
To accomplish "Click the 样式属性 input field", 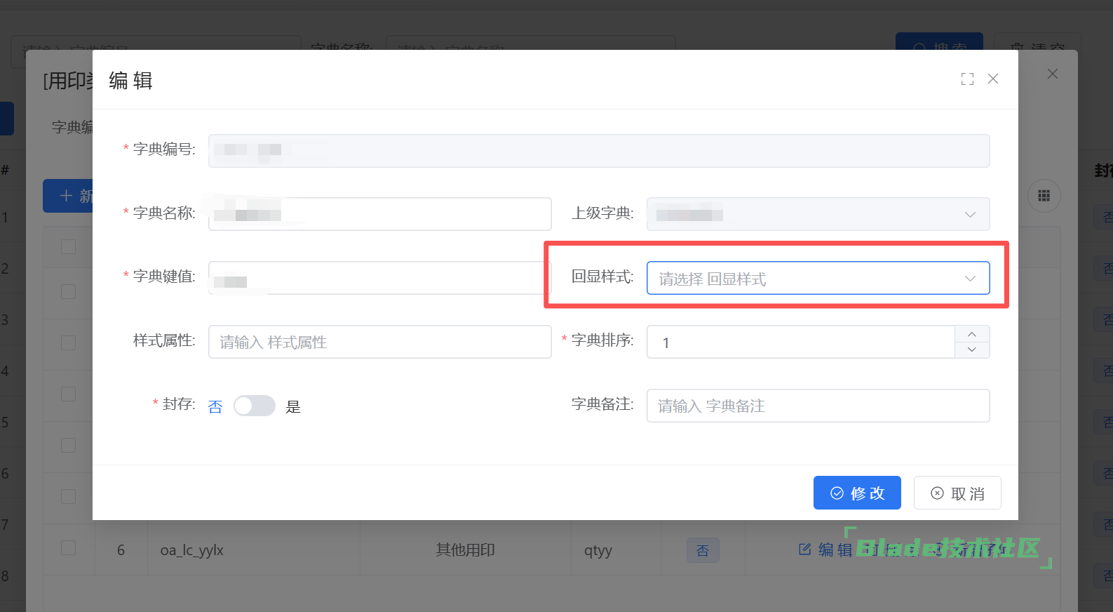I will (x=379, y=342).
